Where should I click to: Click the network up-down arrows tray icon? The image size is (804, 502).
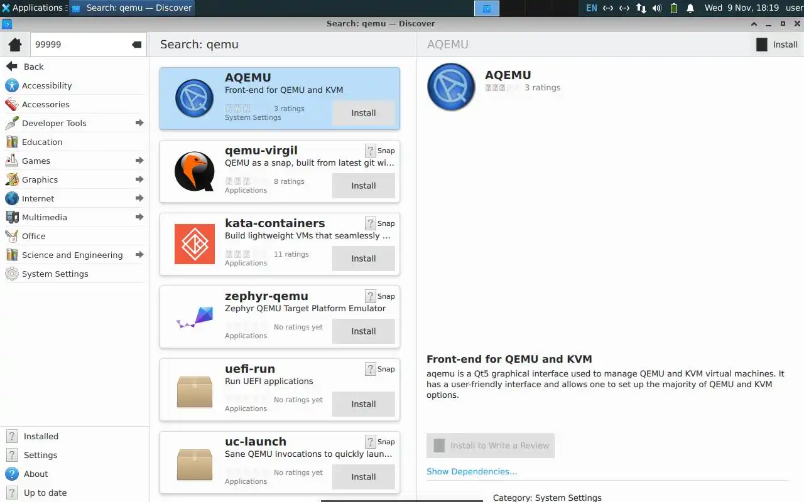641,8
